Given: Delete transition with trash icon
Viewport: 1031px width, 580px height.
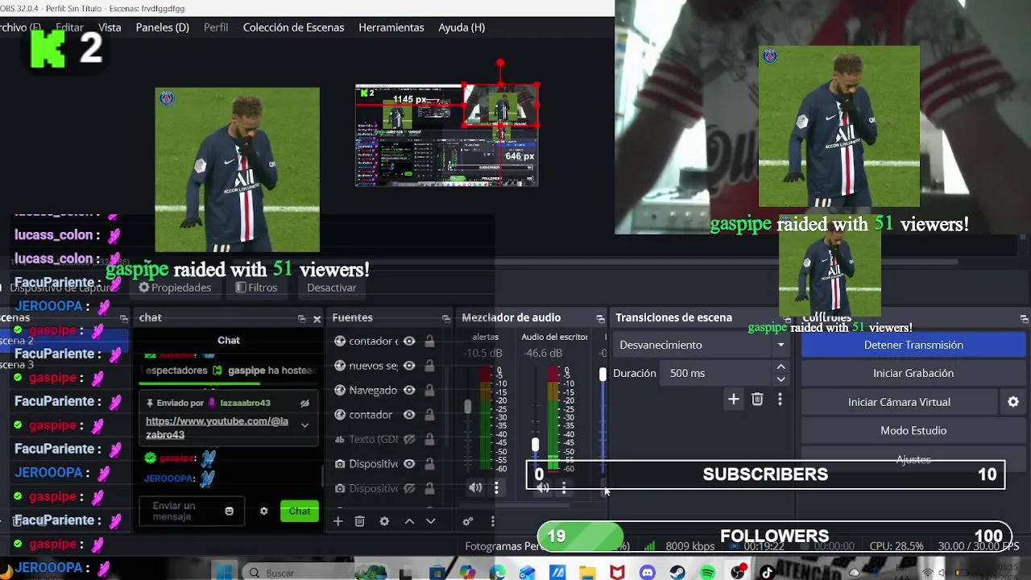Looking at the screenshot, I should [x=757, y=399].
